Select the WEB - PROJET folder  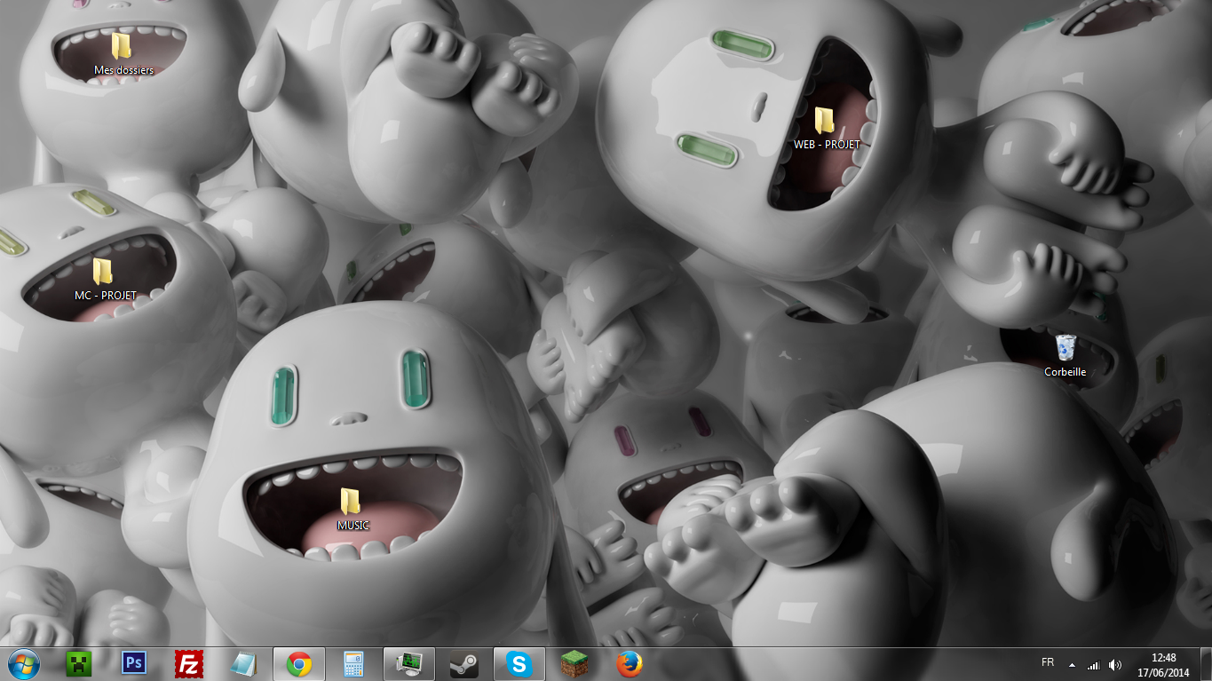[827, 128]
